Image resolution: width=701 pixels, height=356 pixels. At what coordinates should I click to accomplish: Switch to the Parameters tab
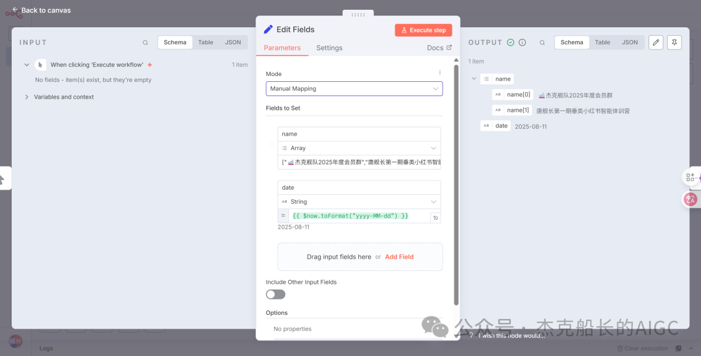click(x=282, y=48)
